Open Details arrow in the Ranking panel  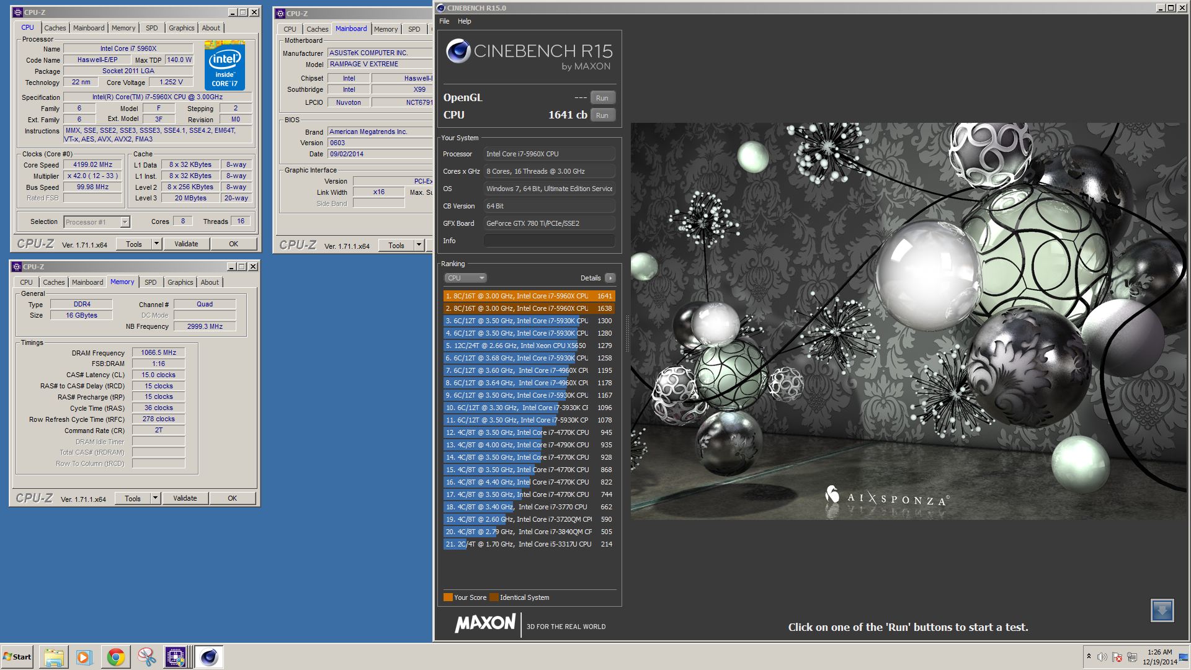pyautogui.click(x=610, y=278)
